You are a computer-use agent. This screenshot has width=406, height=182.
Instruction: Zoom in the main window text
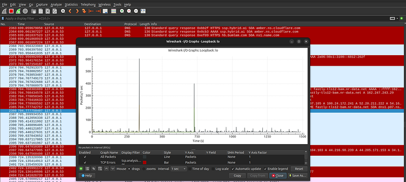coord(122,11)
